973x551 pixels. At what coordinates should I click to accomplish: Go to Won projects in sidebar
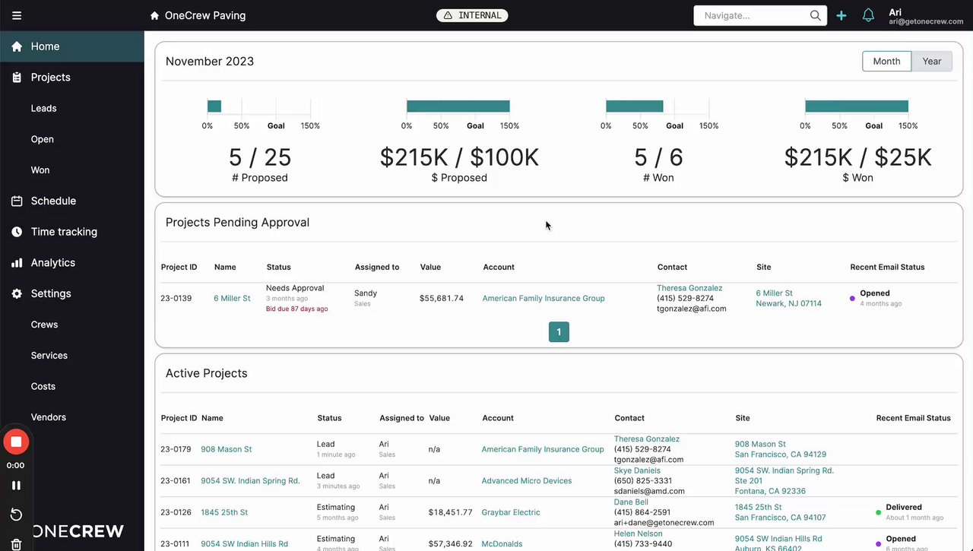40,170
